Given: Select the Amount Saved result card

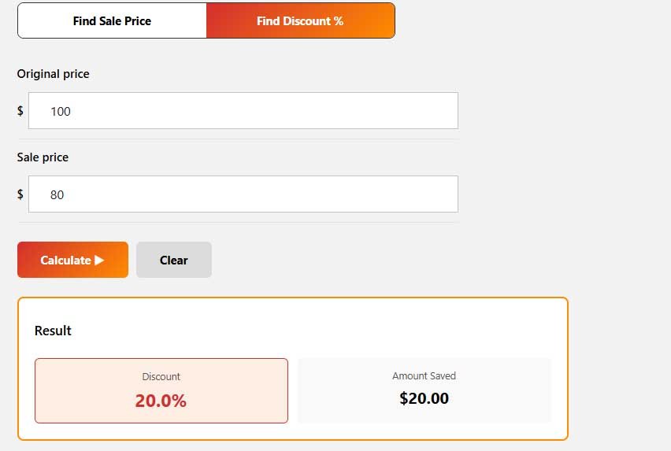Looking at the screenshot, I should pos(424,390).
